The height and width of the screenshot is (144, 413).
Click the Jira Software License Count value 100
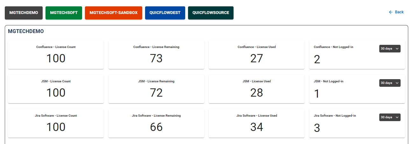pos(56,127)
